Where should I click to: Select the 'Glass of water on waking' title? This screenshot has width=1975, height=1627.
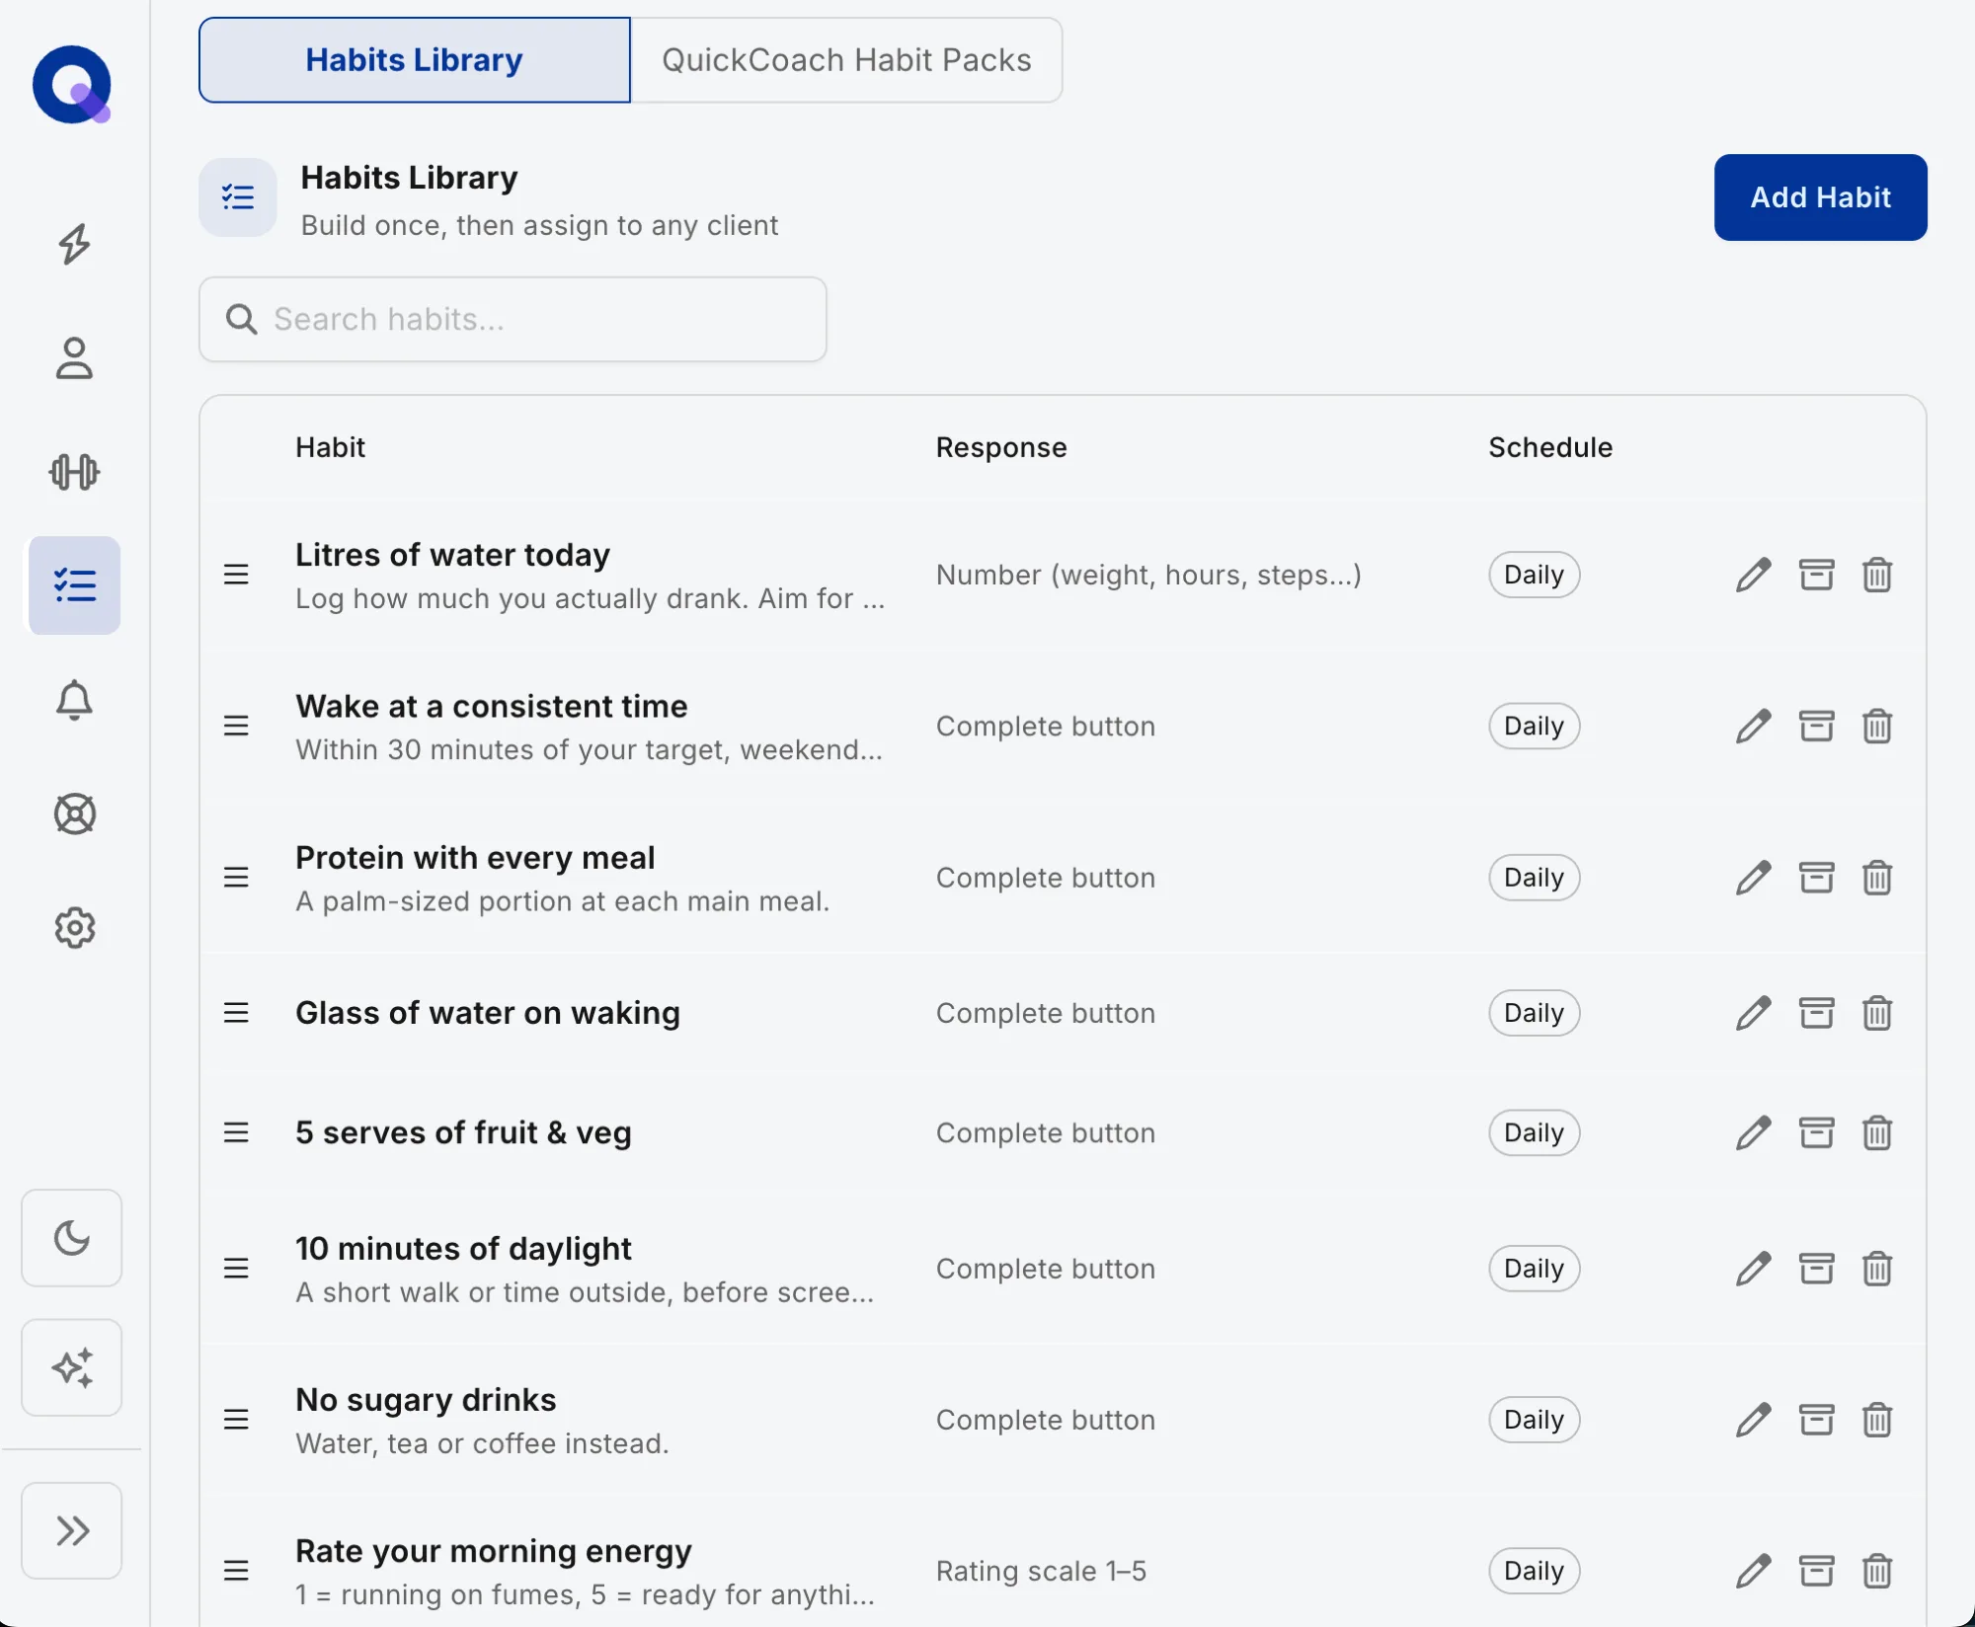[488, 1013]
